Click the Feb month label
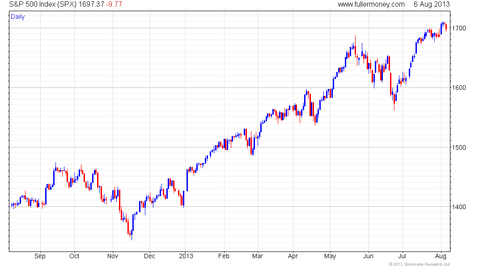 (x=224, y=256)
